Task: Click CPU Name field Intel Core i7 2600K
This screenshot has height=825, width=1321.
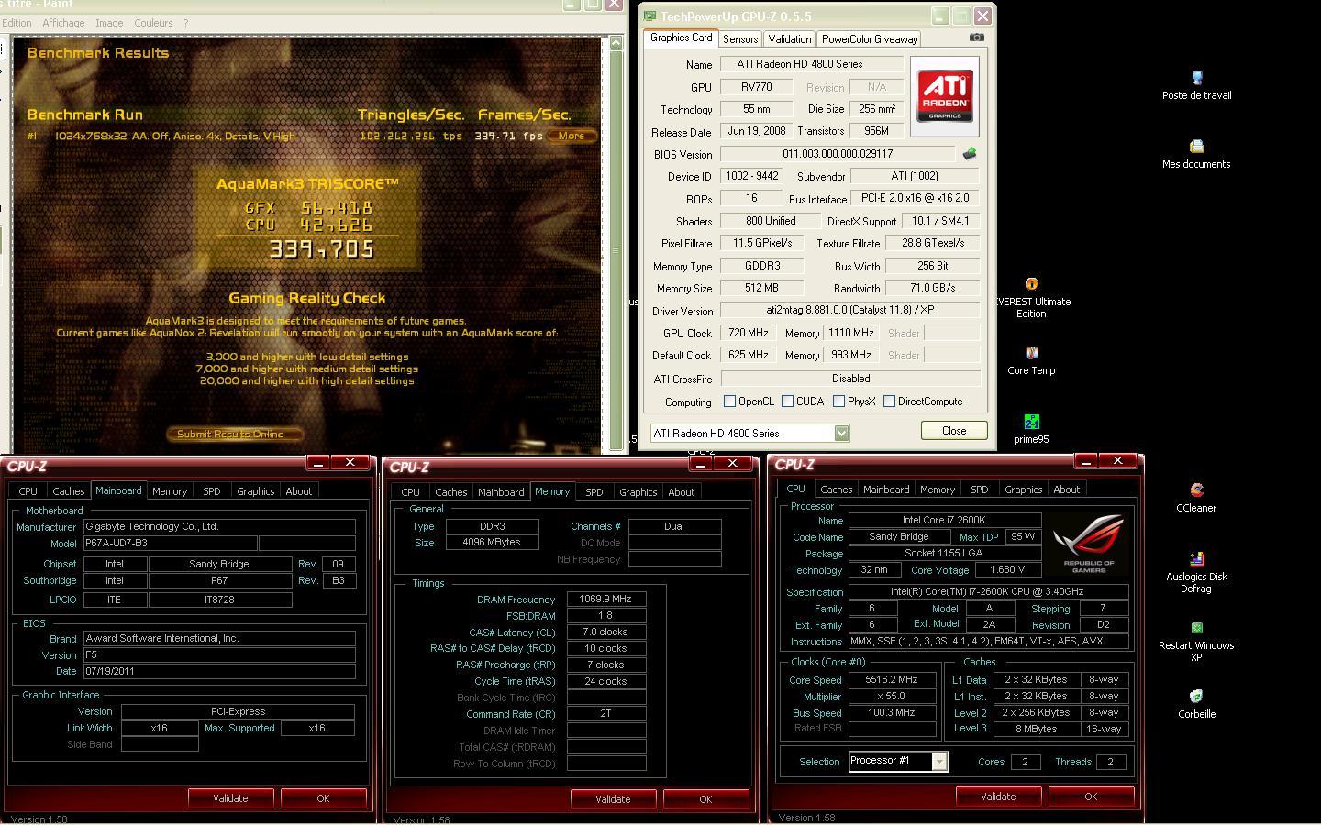Action: coord(945,521)
